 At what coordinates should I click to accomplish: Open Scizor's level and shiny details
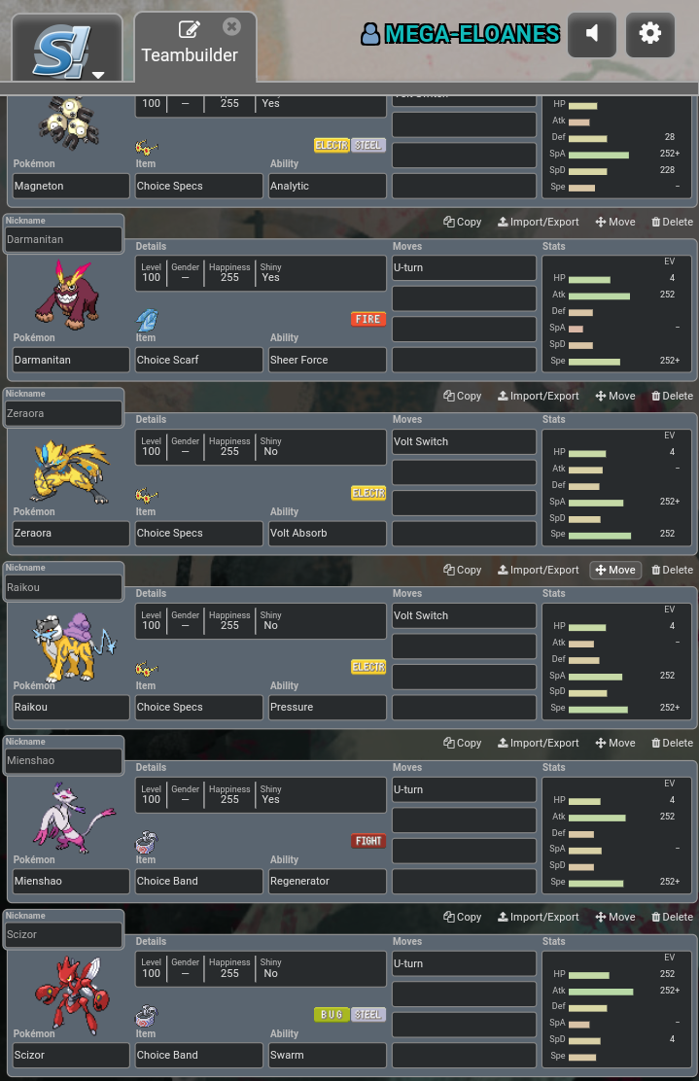(x=261, y=968)
